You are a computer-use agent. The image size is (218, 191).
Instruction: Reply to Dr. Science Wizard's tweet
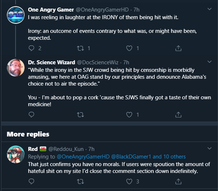click(x=31, y=115)
